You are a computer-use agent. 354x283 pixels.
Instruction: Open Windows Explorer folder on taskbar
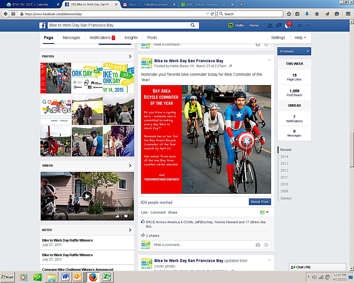click(52, 277)
